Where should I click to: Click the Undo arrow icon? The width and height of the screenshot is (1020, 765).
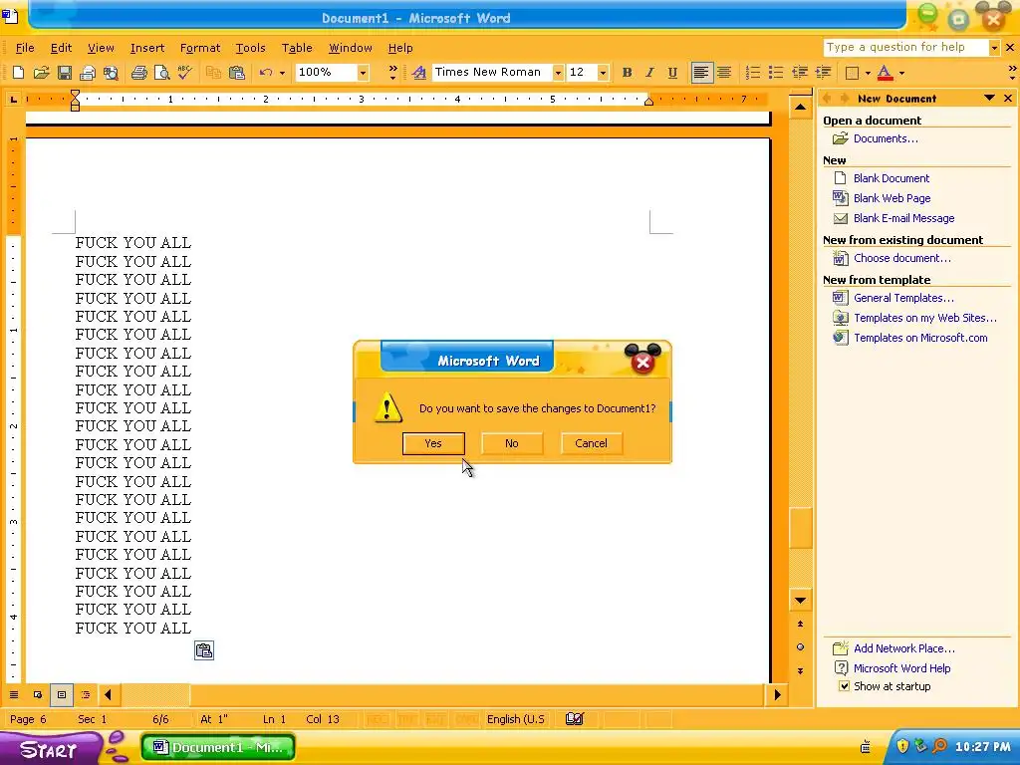(x=265, y=72)
